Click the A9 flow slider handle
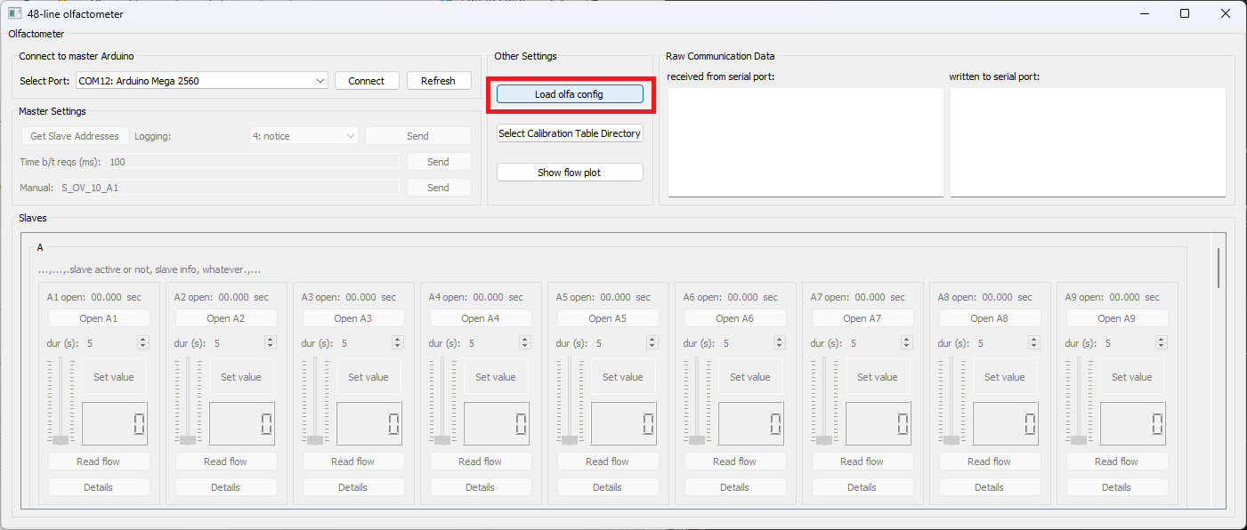This screenshot has width=1247, height=530. click(1079, 439)
